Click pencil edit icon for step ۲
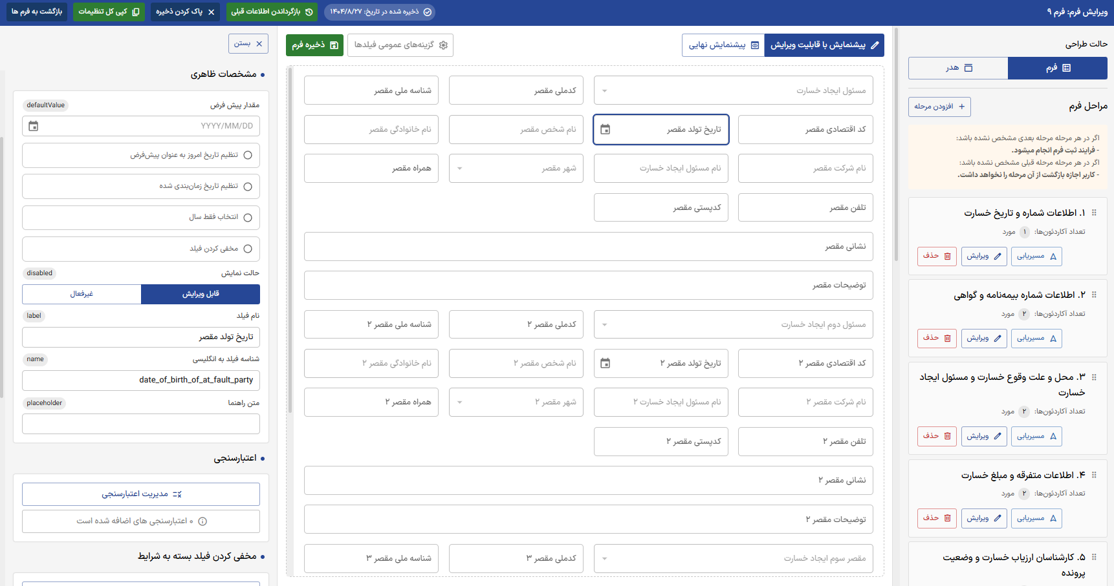This screenshot has width=1114, height=586. [998, 338]
